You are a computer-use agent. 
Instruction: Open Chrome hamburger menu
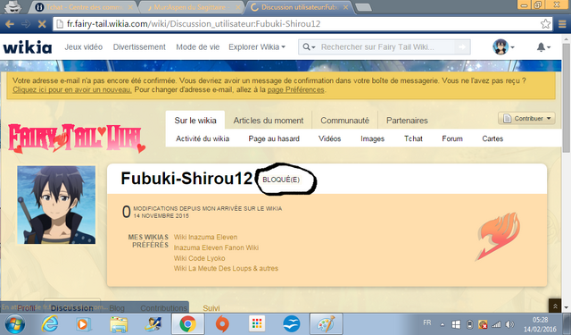click(x=562, y=24)
